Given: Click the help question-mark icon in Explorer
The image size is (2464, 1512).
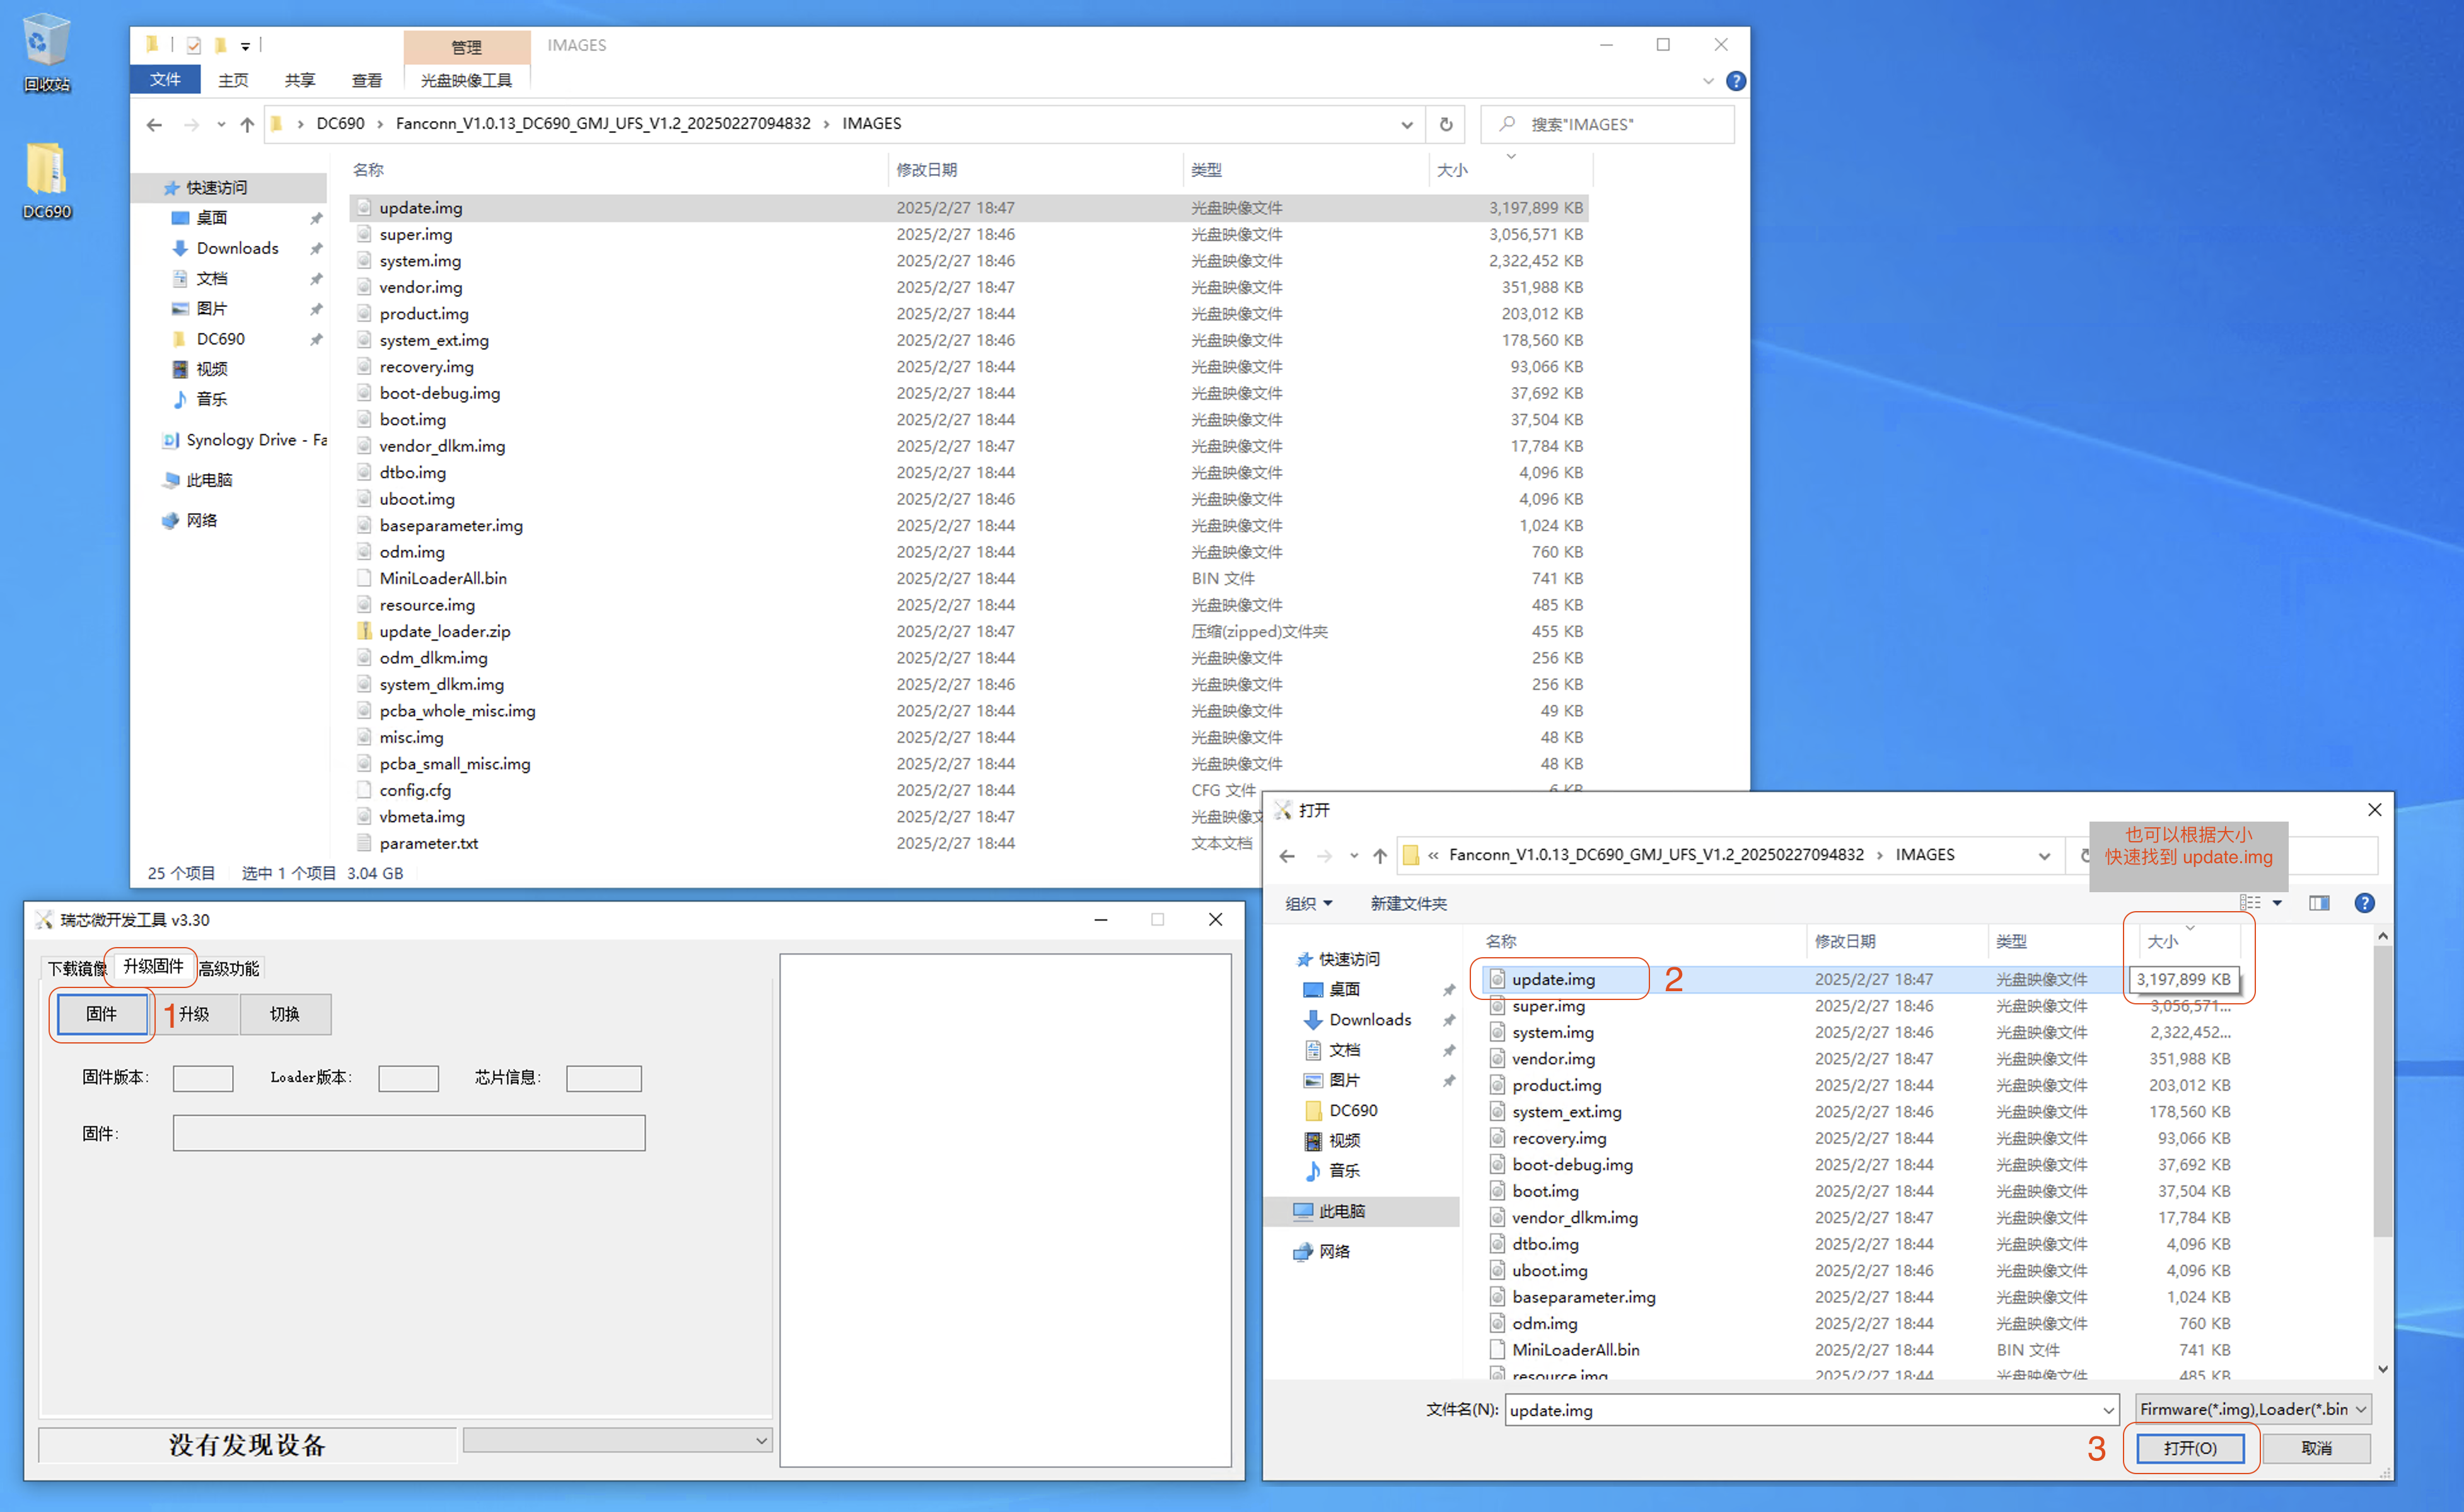Looking at the screenshot, I should point(1736,81).
